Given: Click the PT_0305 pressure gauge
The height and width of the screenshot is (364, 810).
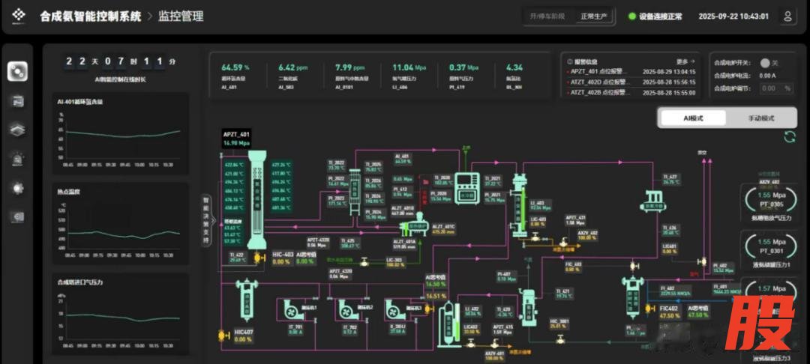Looking at the screenshot, I should tap(770, 198).
